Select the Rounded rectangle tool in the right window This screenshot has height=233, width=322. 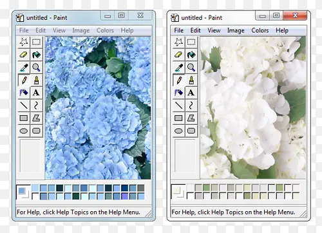[191, 131]
